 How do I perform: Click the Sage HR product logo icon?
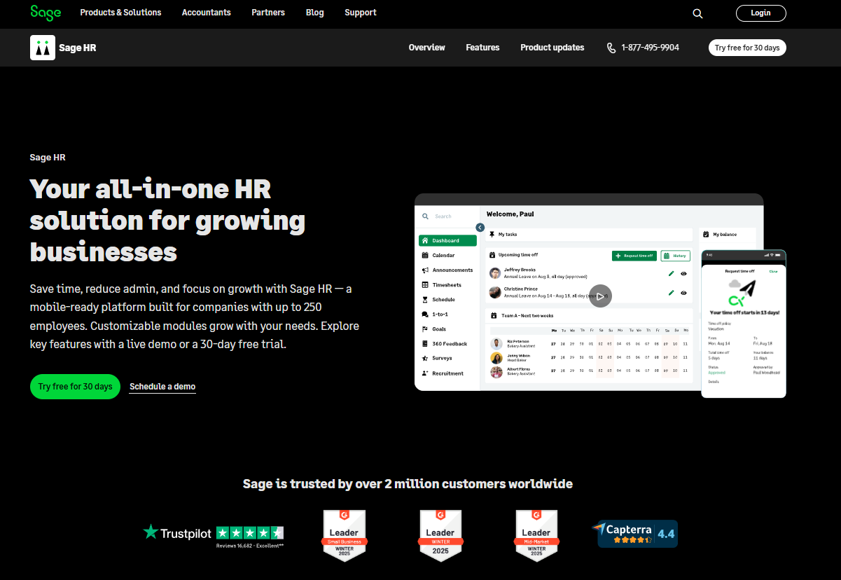click(x=43, y=48)
